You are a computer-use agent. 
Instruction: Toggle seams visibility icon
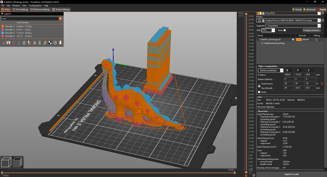click(24, 42)
